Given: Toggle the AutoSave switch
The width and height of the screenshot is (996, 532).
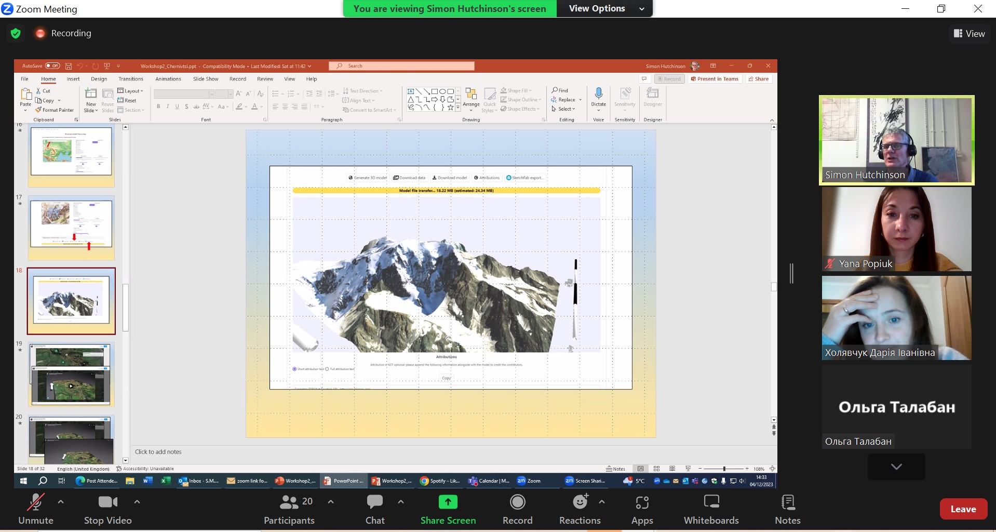Looking at the screenshot, I should point(52,66).
